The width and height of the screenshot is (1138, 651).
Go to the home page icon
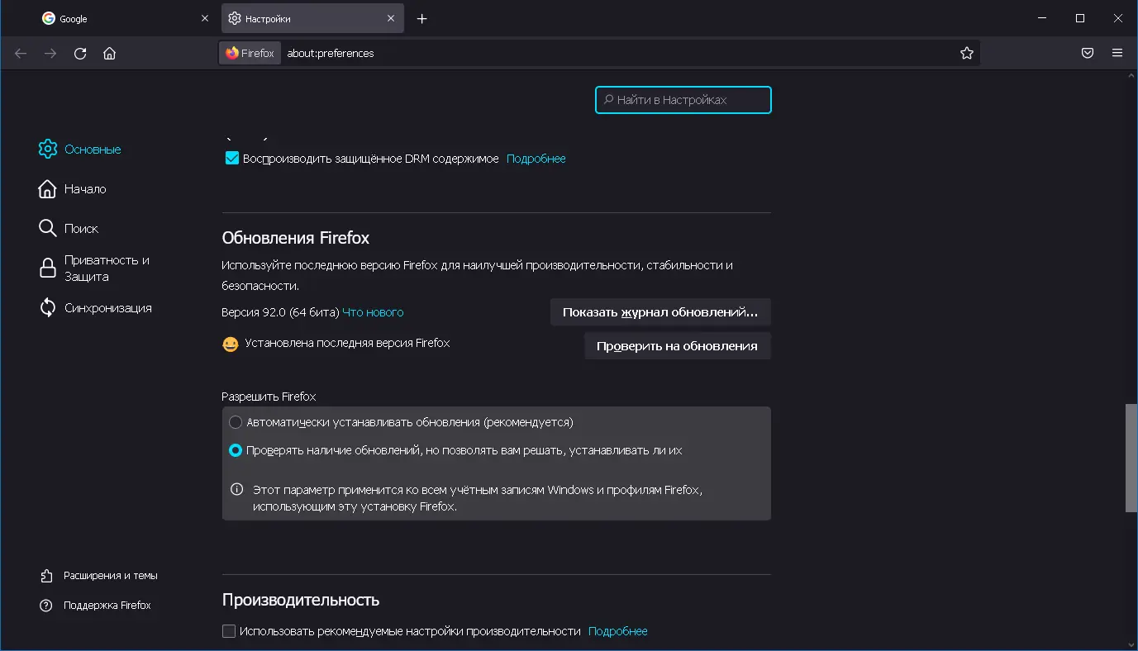[109, 54]
